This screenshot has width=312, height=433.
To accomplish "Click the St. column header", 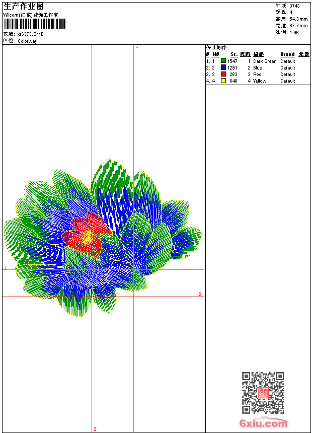I will [234, 54].
